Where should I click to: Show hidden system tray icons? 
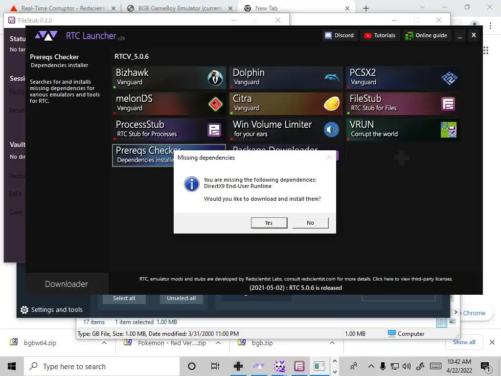point(371,366)
